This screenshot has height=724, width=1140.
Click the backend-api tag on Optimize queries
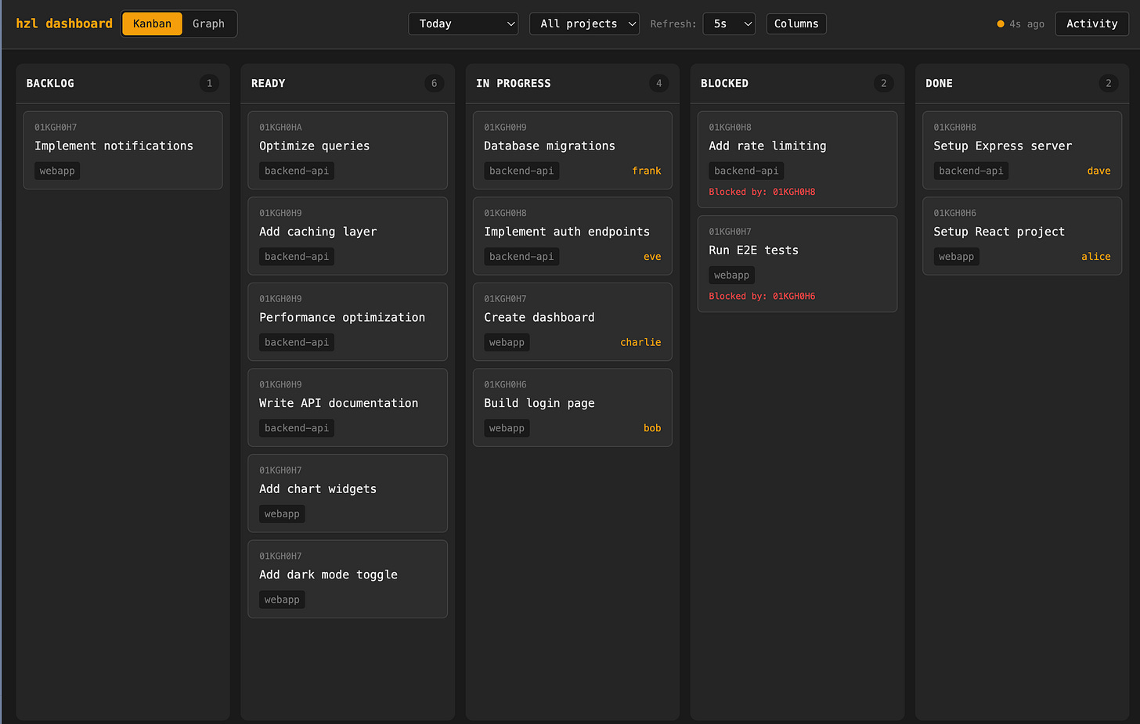tap(297, 171)
